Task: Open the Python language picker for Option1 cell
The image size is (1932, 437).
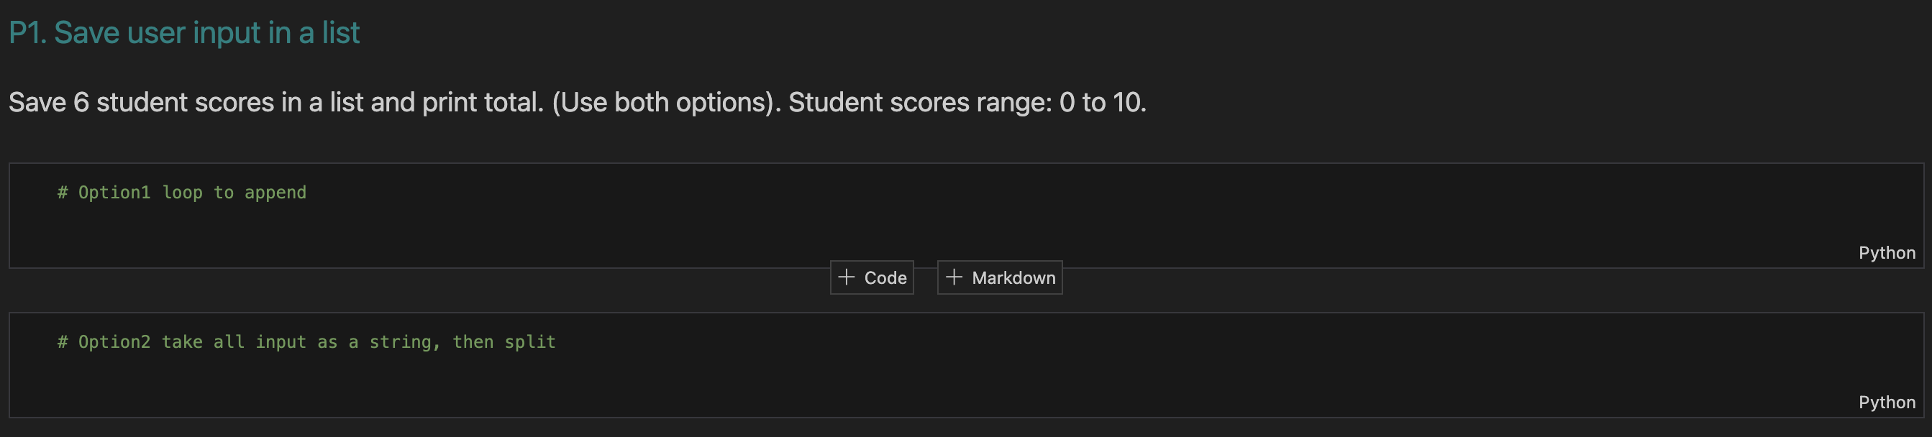Action: pyautogui.click(x=1886, y=252)
